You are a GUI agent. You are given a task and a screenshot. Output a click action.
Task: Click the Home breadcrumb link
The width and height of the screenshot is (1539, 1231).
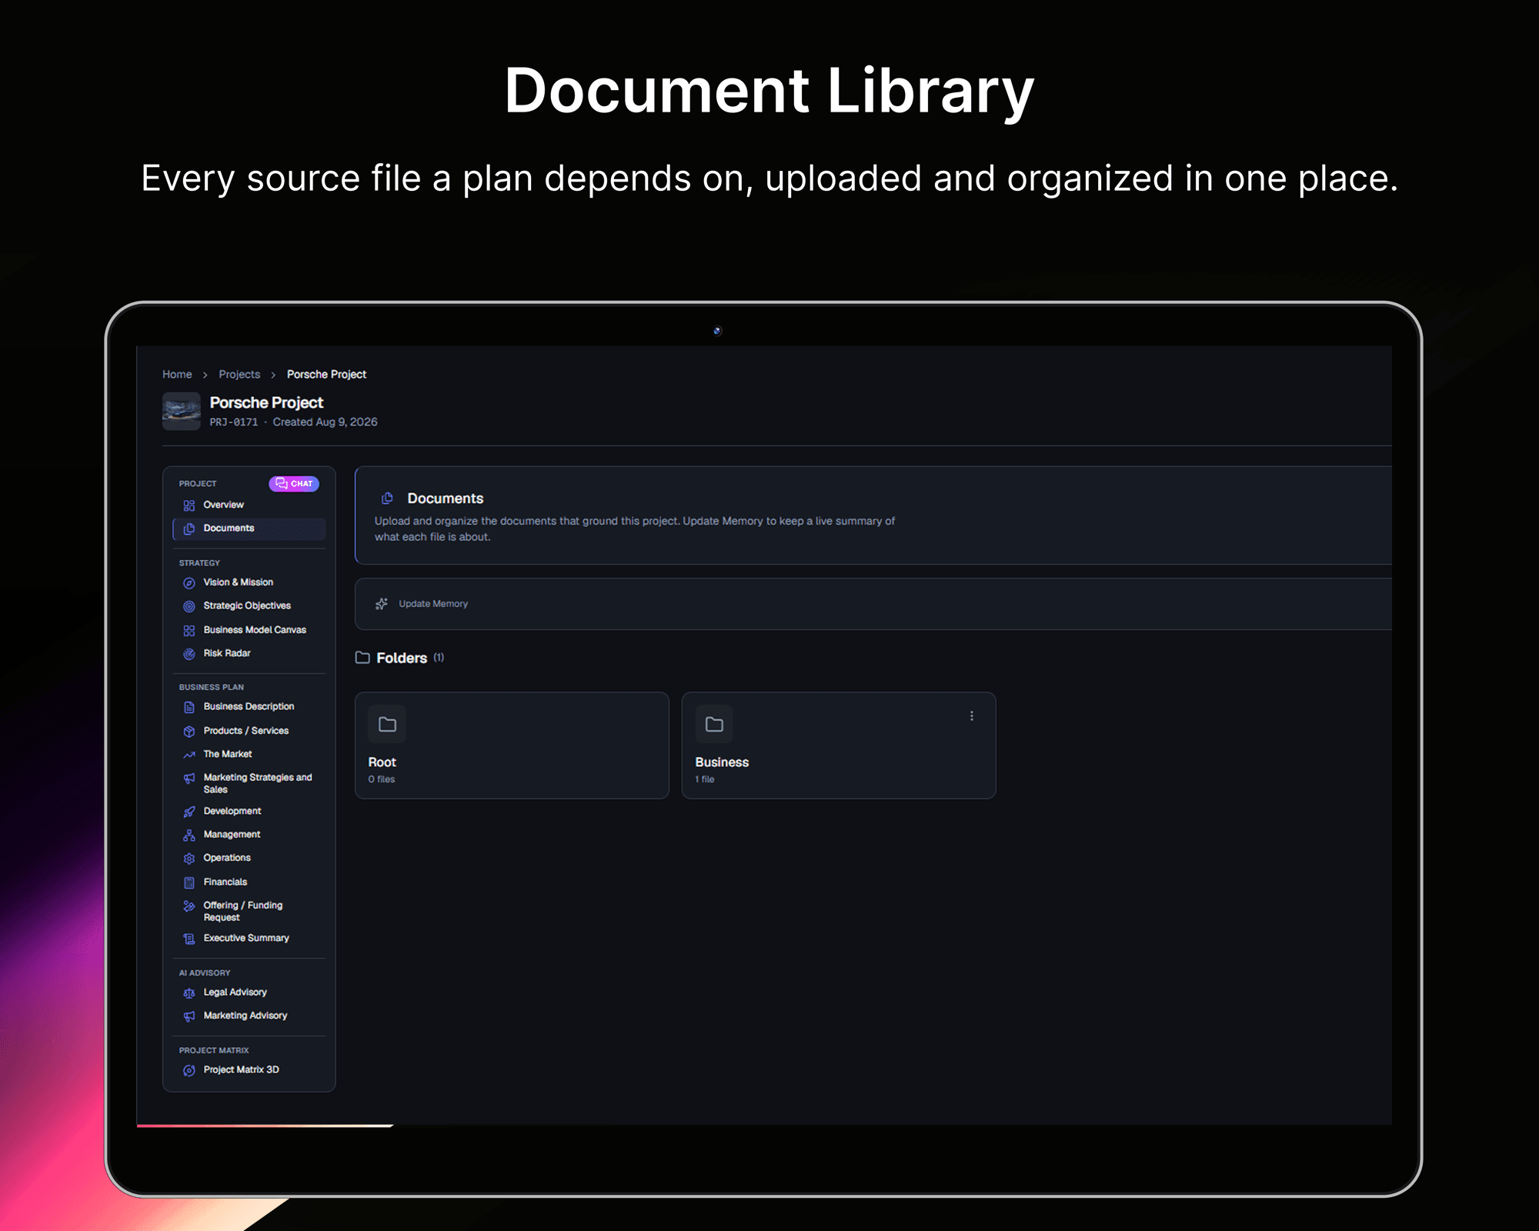[x=177, y=375]
